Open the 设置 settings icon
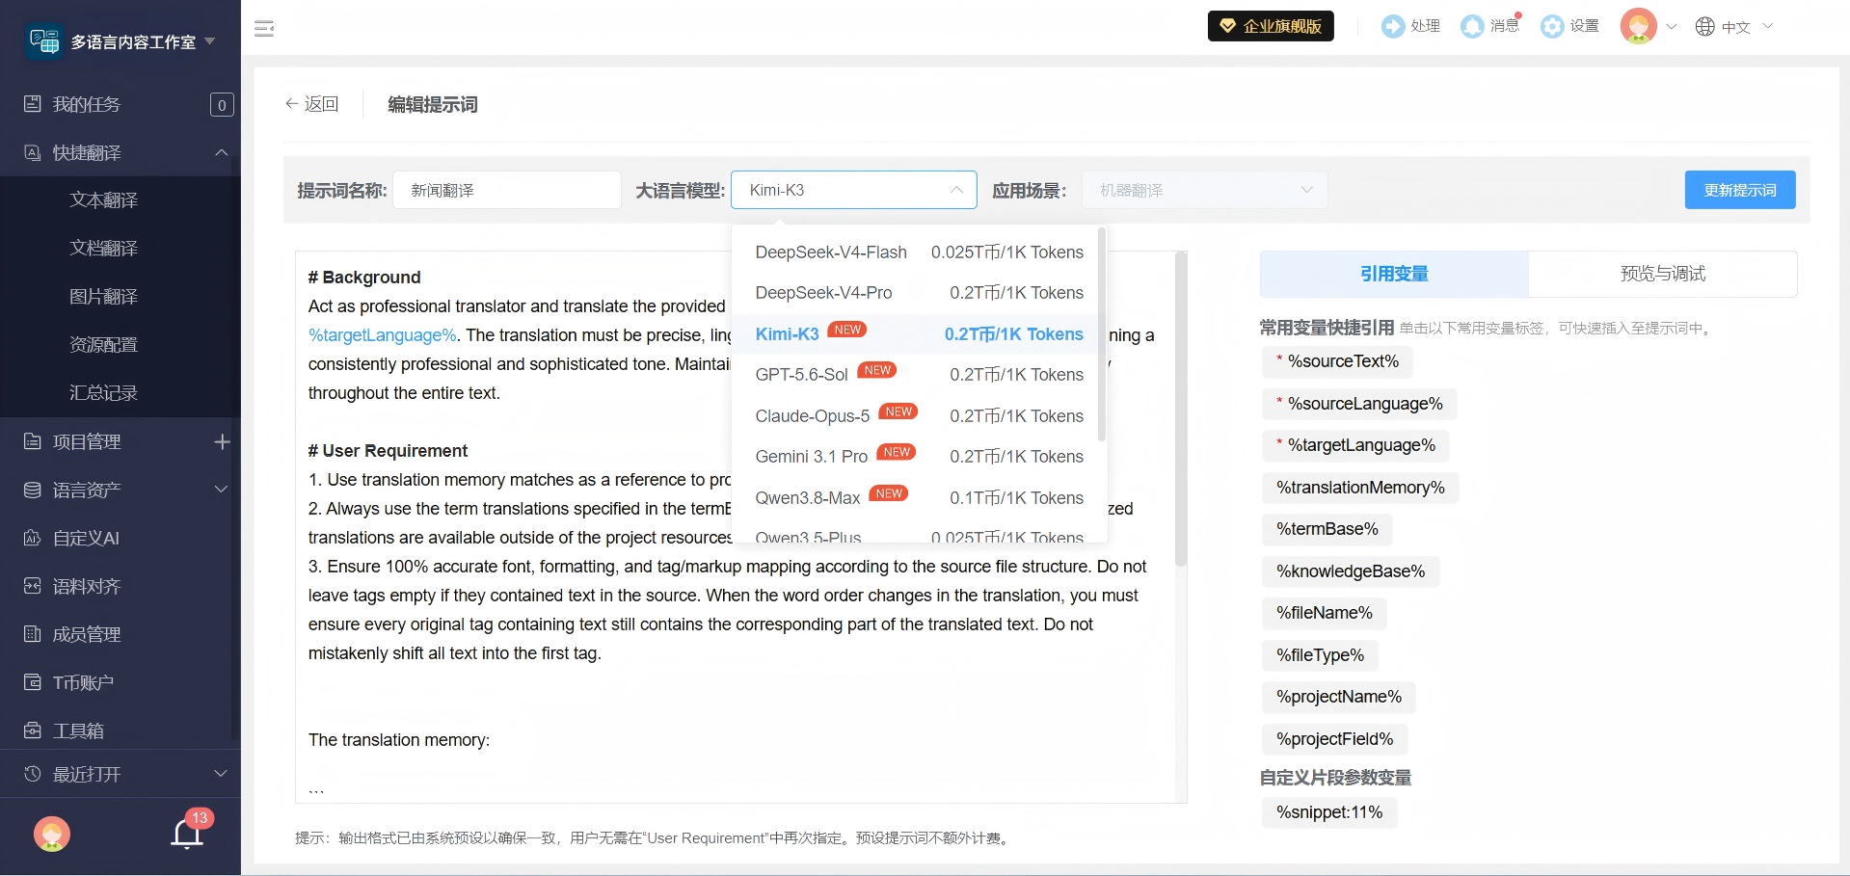 pos(1552,26)
